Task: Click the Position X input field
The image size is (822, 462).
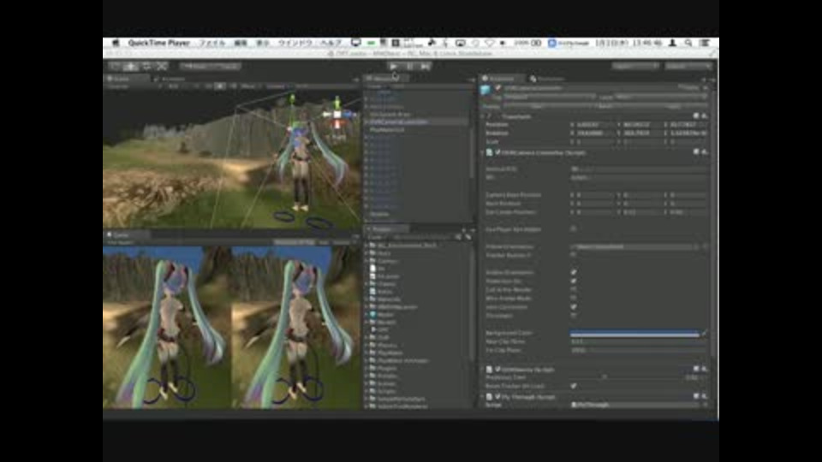Action: (594, 125)
